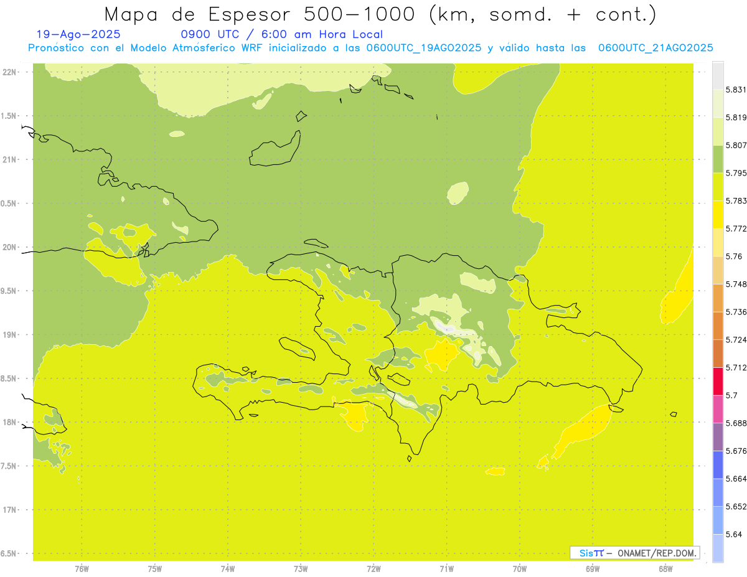Click the 5.795 legend value
This screenshot has height=577, width=747.
click(736, 173)
